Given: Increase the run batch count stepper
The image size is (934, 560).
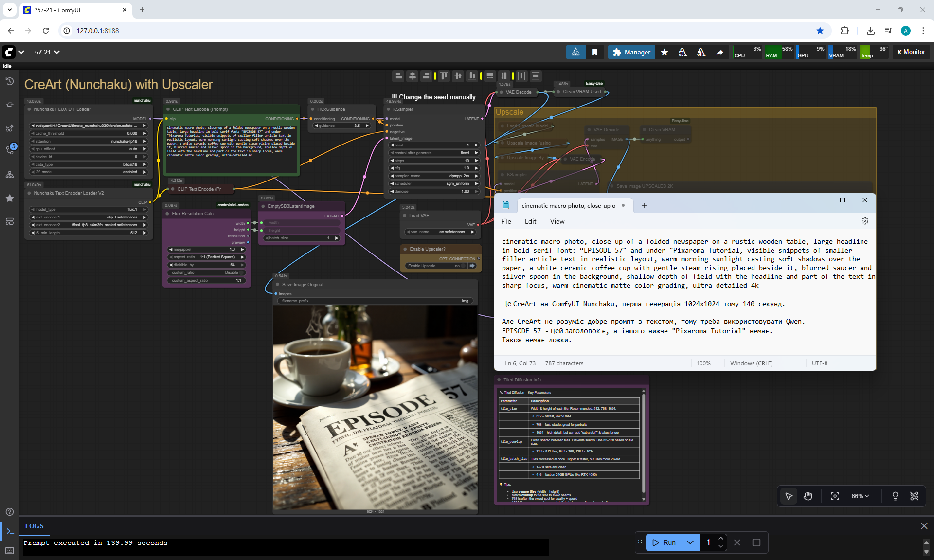Looking at the screenshot, I should point(721,538).
